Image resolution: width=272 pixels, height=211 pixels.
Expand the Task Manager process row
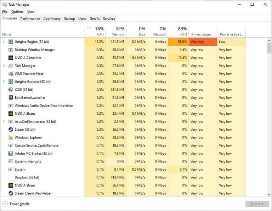tap(4, 66)
